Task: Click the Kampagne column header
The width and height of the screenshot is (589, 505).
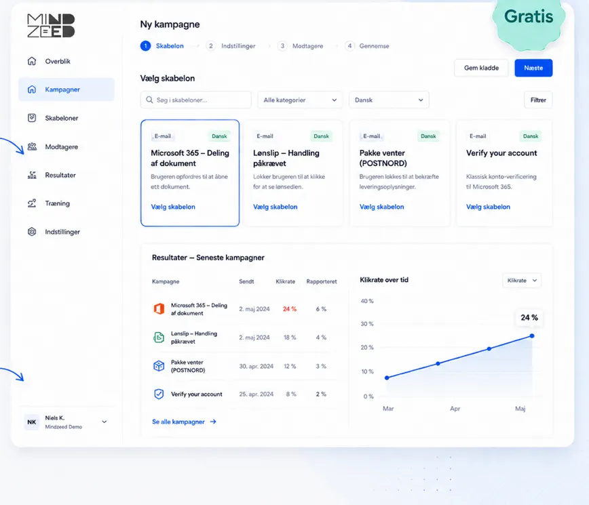Action: pyautogui.click(x=166, y=281)
